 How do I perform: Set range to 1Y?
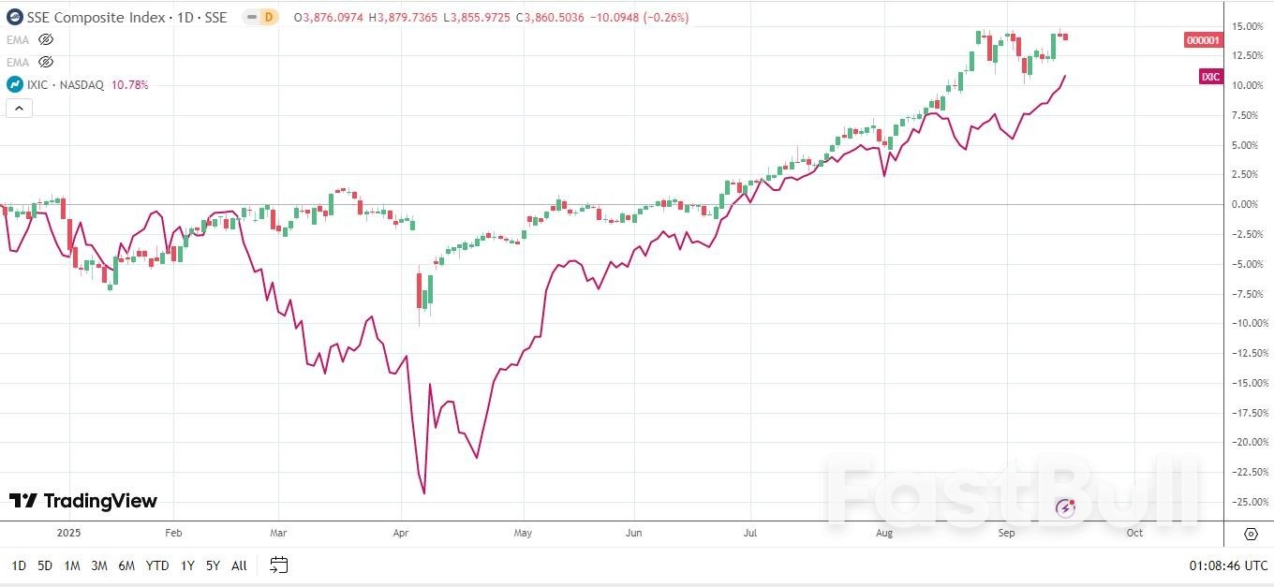pyautogui.click(x=187, y=565)
